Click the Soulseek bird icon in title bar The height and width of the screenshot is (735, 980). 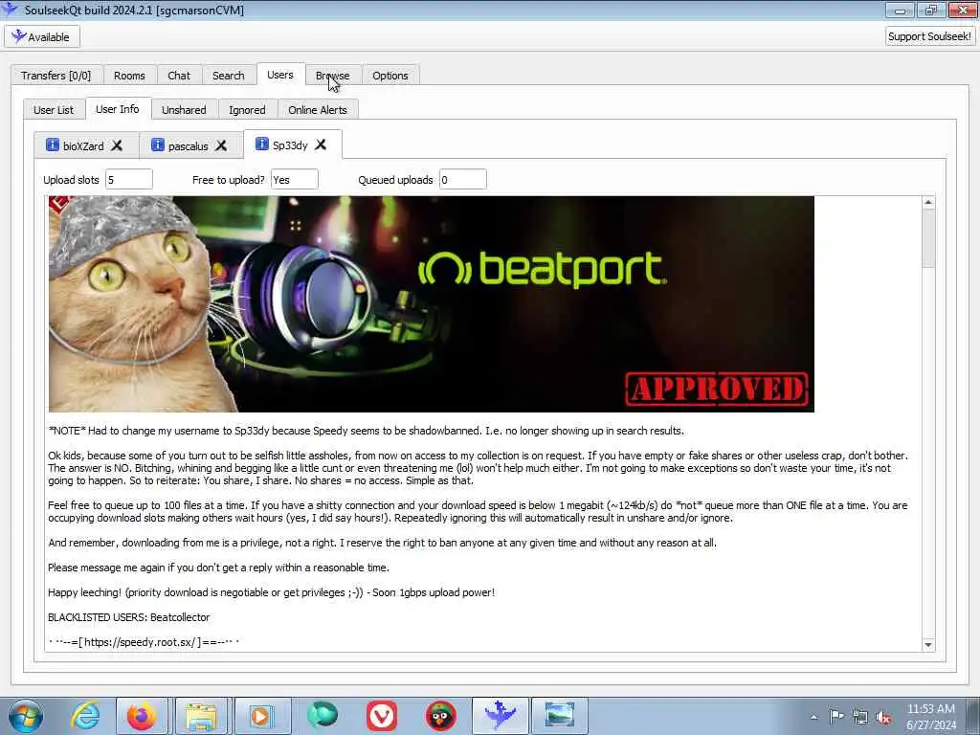(10, 9)
